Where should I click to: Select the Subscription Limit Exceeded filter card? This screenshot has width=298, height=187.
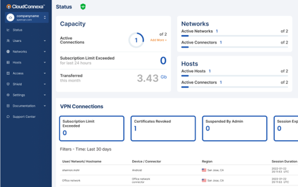pos(92,128)
